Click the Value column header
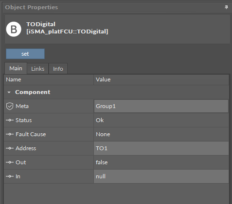The width and height of the screenshot is (232, 204). coord(161,79)
